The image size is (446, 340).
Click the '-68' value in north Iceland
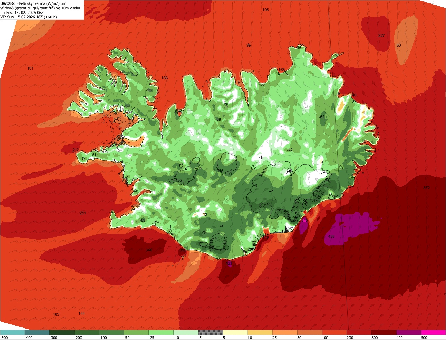pyautogui.click(x=218, y=119)
